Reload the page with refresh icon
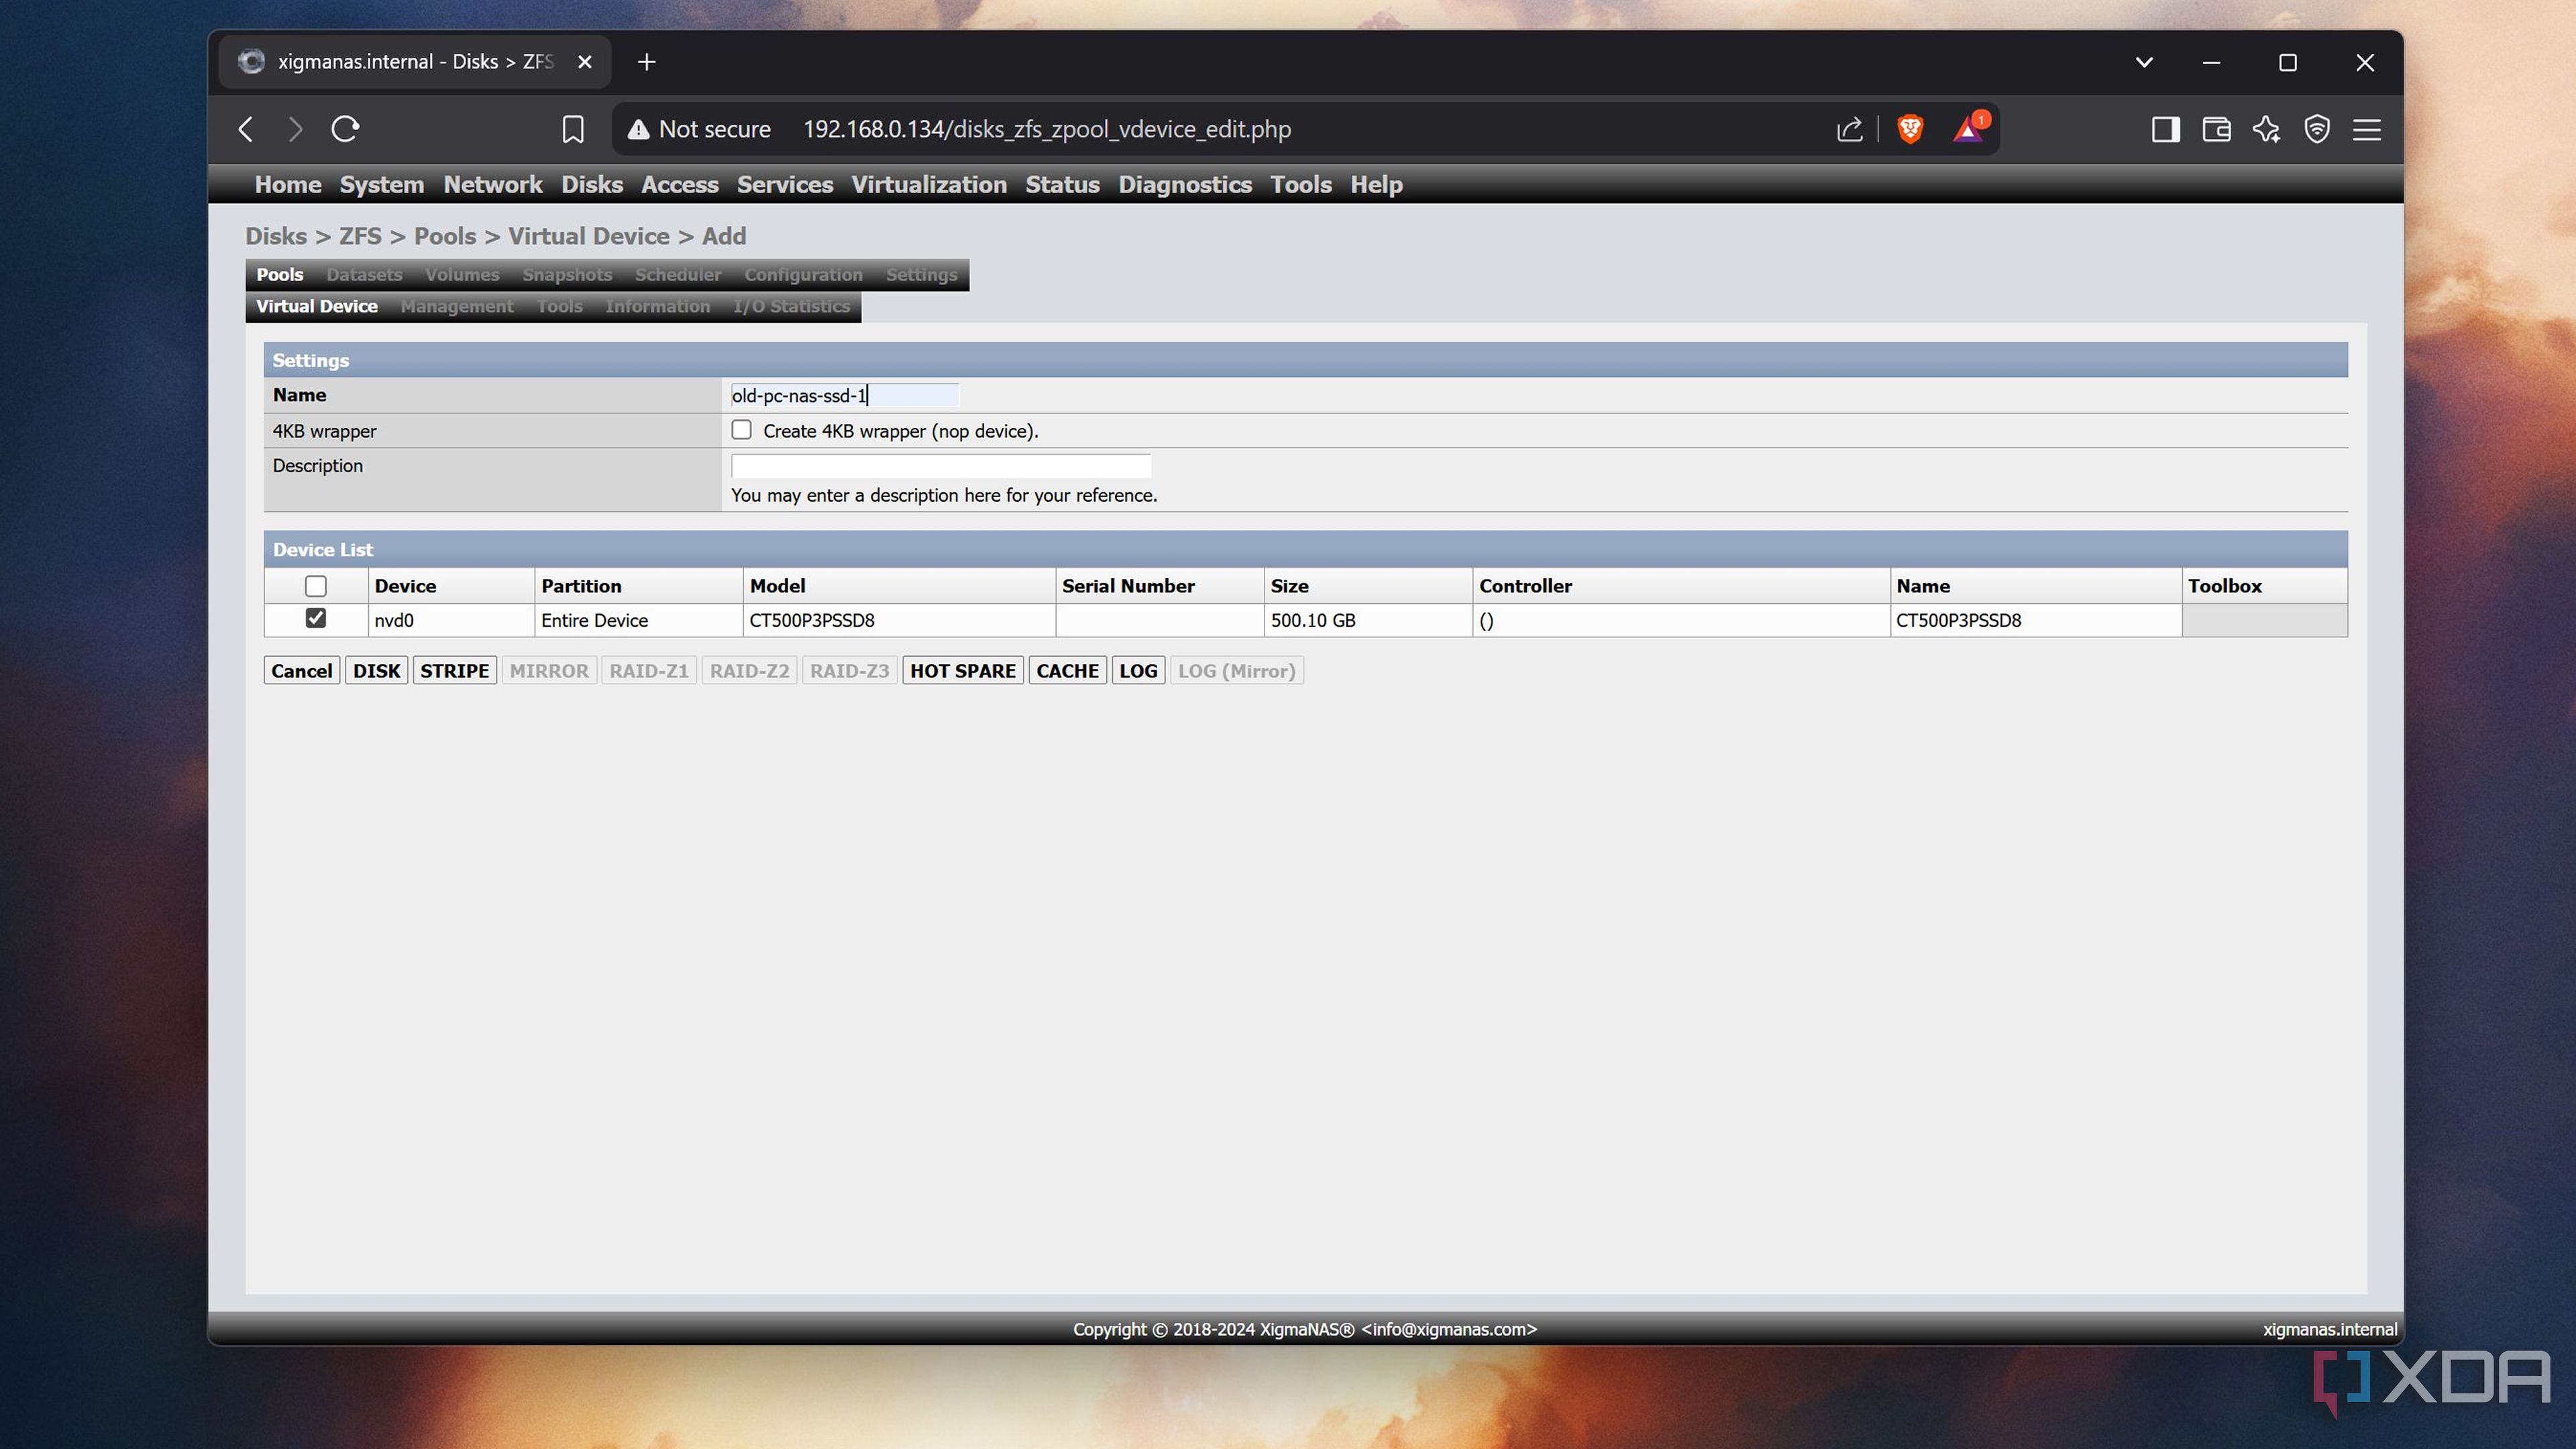This screenshot has width=2576, height=1449. 345,129
